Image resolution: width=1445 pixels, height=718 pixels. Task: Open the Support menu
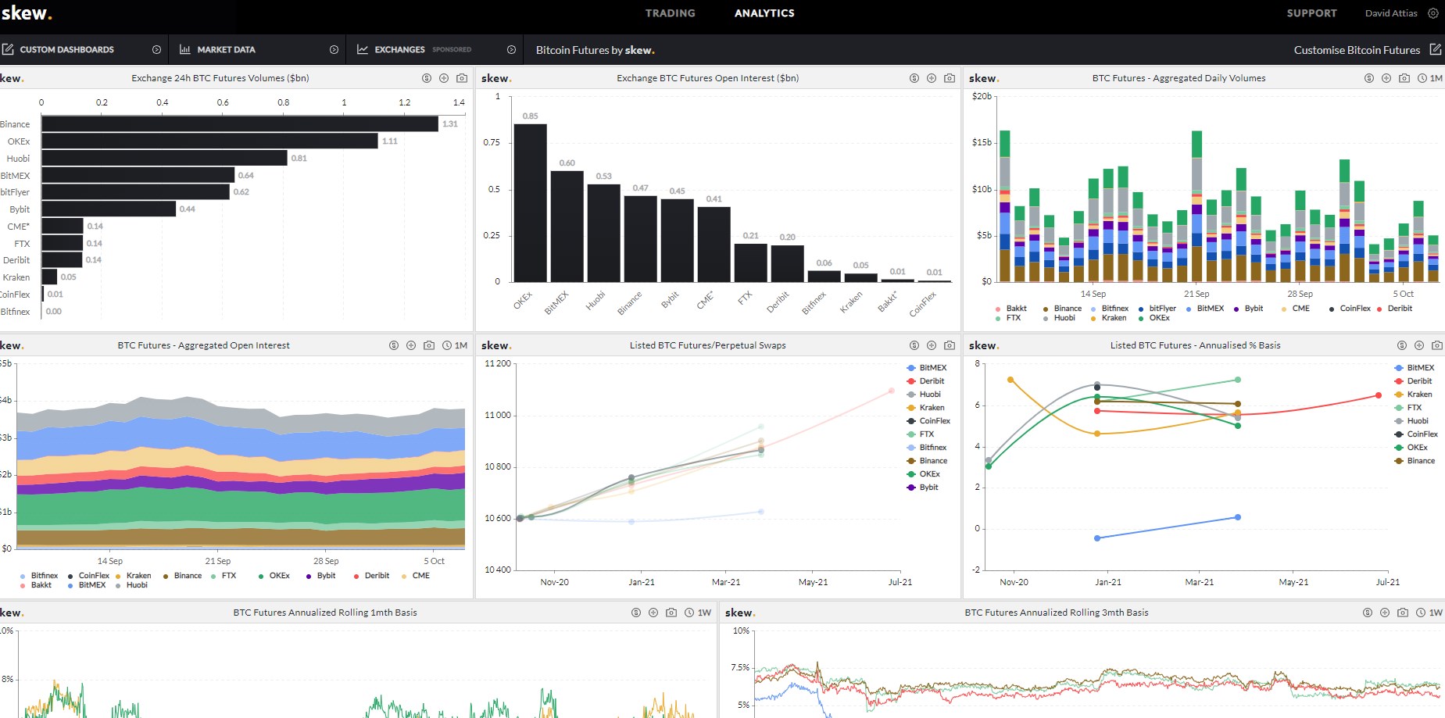[1311, 13]
